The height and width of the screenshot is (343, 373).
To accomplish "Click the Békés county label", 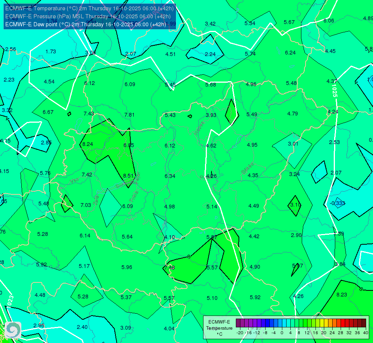I will coord(247,168).
